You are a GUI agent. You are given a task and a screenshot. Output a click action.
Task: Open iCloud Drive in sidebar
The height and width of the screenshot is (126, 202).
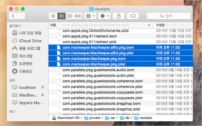point(27,41)
